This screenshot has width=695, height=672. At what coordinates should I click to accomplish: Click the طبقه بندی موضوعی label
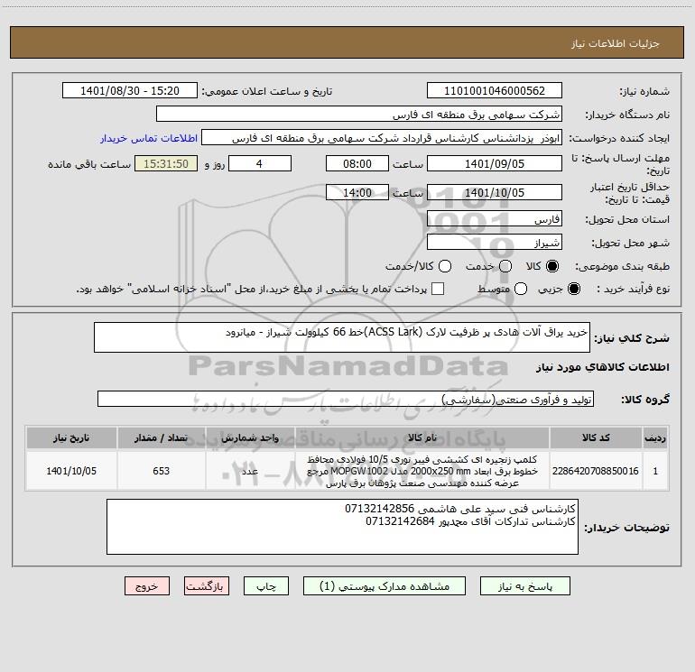coord(622,266)
